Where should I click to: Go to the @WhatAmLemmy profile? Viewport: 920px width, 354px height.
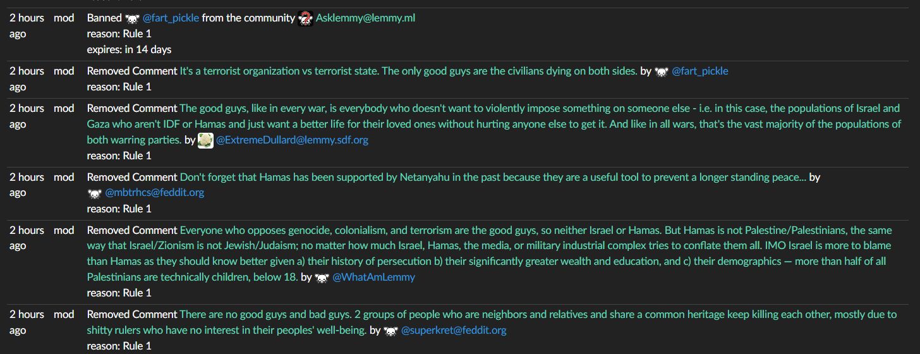point(373,278)
